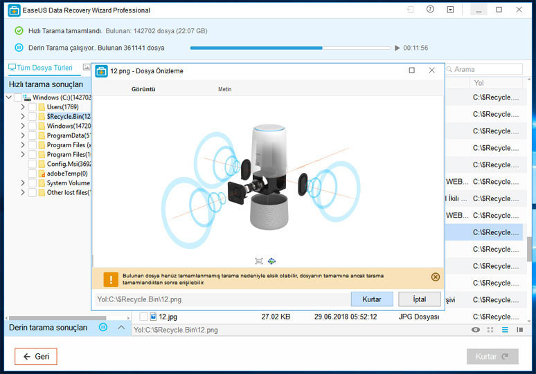This screenshot has width=536, height=374.
Task: Click Kurtar button in preview dialog
Action: pos(372,299)
